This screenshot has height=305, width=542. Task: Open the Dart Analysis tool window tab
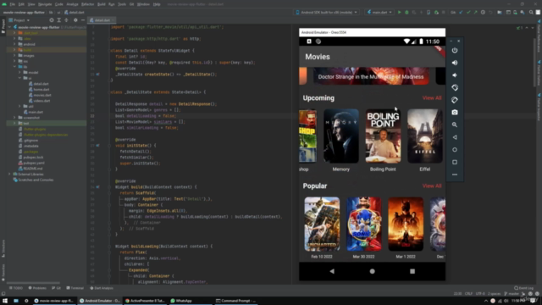point(102,288)
